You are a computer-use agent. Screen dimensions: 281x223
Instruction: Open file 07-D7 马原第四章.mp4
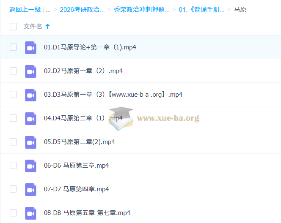(76, 189)
